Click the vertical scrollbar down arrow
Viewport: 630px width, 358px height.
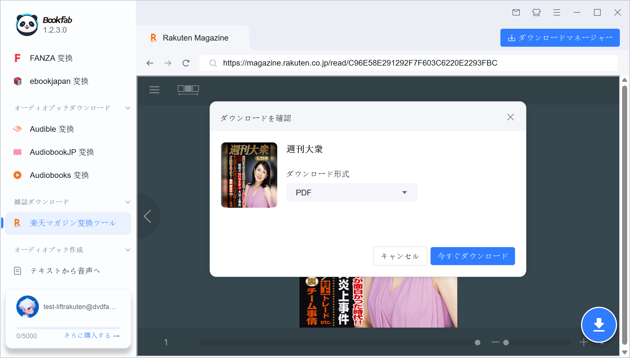tap(625, 352)
